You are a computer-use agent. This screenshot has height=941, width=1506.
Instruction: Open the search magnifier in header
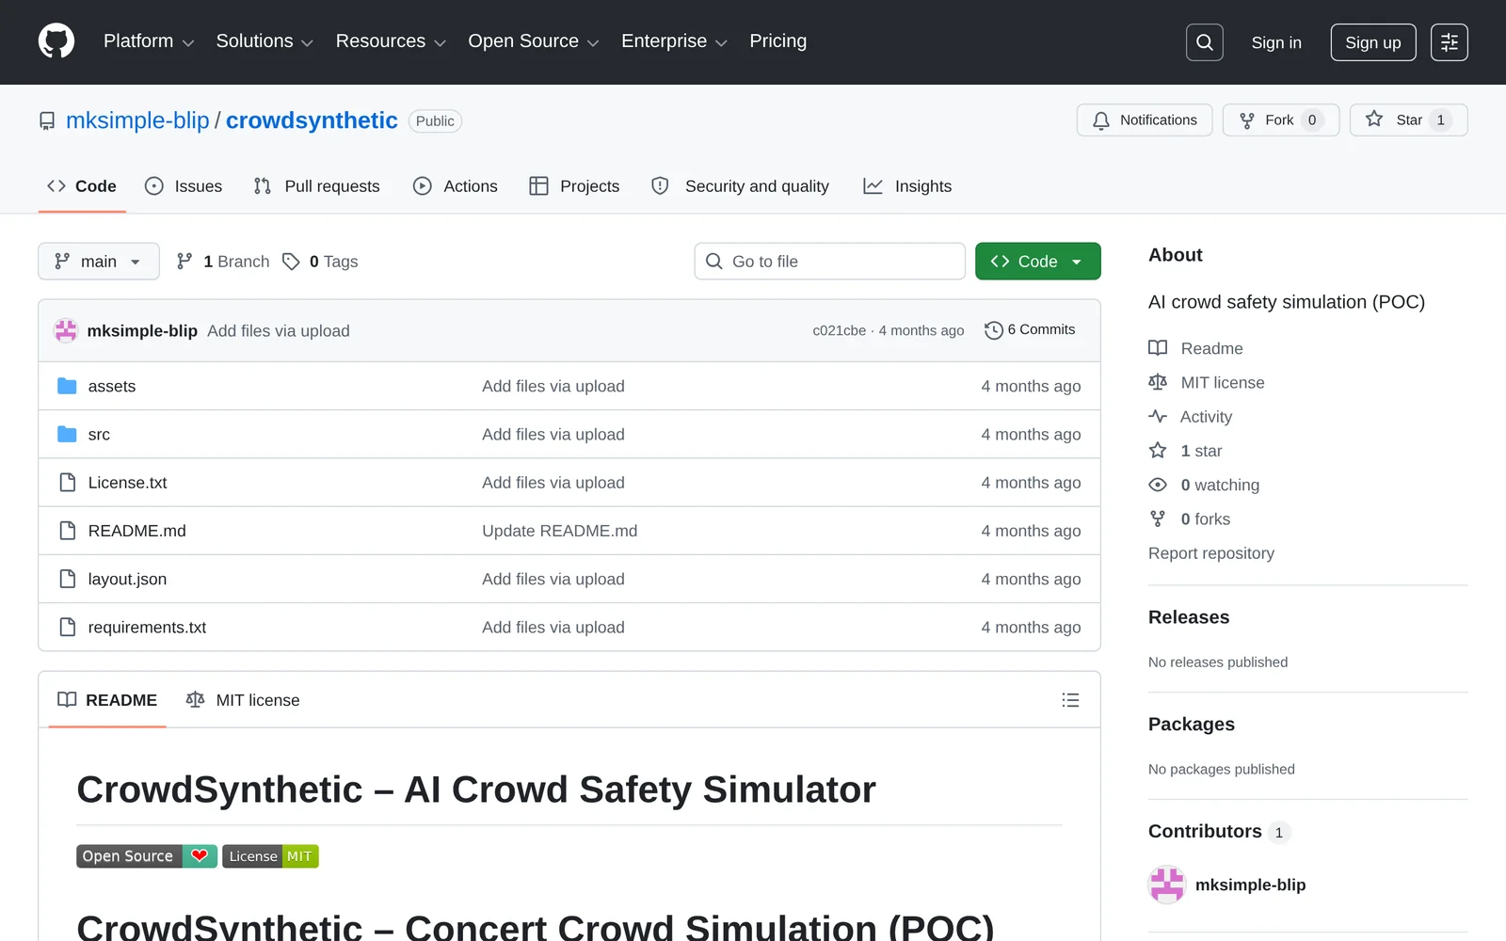tap(1204, 42)
